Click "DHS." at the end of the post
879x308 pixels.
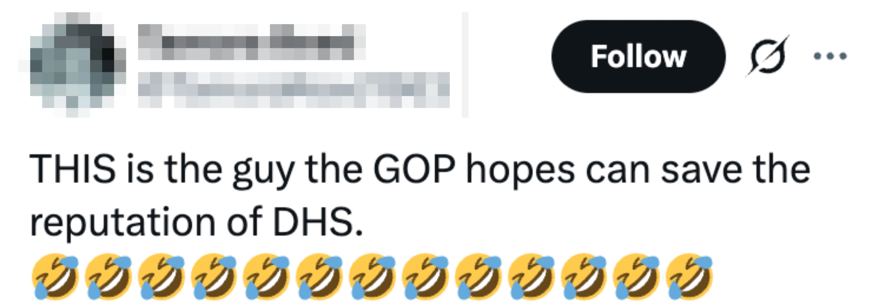(317, 221)
